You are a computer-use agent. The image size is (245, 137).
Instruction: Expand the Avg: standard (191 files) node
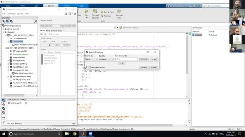(x=8, y=76)
